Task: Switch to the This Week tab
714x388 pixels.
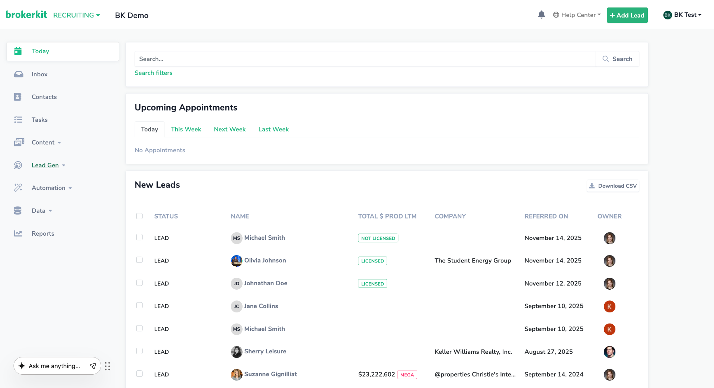Action: point(186,129)
